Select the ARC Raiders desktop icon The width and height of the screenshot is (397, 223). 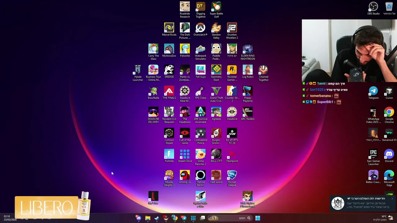(248, 114)
